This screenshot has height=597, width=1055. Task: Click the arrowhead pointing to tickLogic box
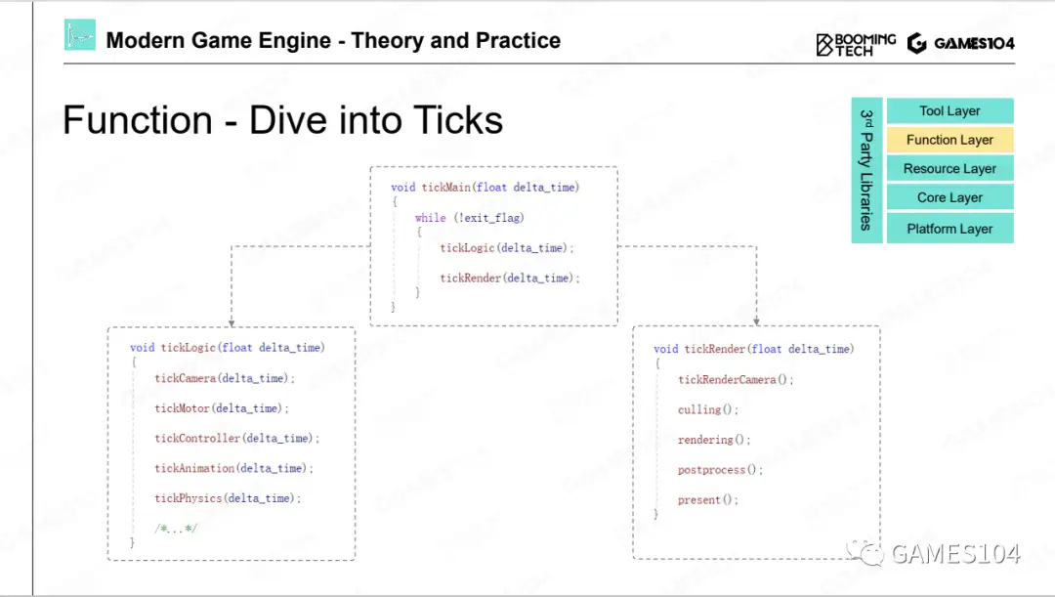(x=232, y=321)
